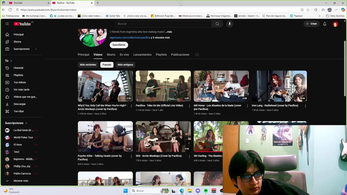Bookmark this page with star icon
Image resolution: width=347 pixels, height=195 pixels.
(308, 10)
